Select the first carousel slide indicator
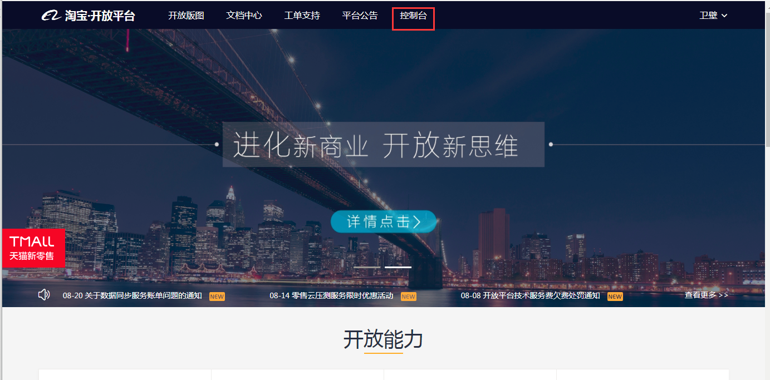Image resolution: width=770 pixels, height=380 pixels. [x=367, y=267]
